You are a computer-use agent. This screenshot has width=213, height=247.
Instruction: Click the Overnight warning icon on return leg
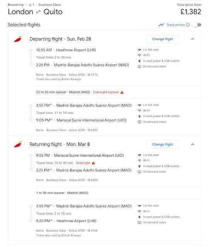(x=93, y=163)
